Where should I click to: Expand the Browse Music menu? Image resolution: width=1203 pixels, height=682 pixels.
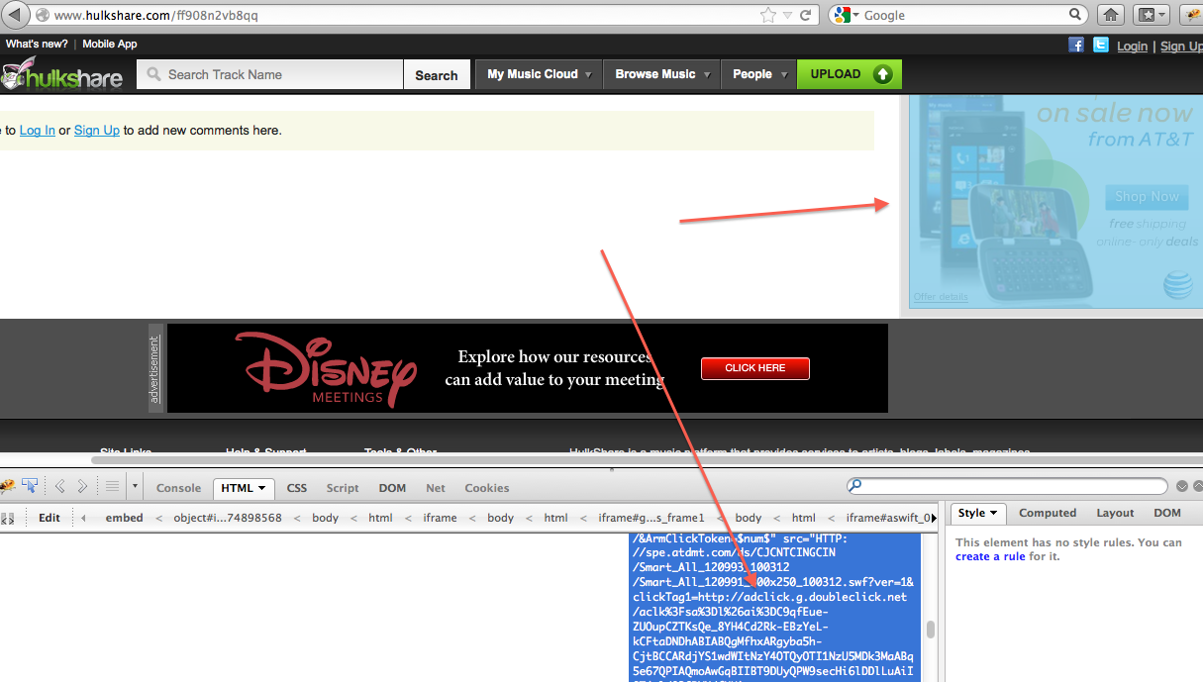click(662, 74)
